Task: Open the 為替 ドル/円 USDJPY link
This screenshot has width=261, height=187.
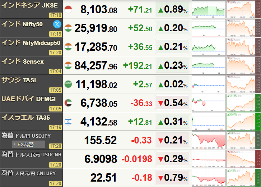Action: coord(26,136)
